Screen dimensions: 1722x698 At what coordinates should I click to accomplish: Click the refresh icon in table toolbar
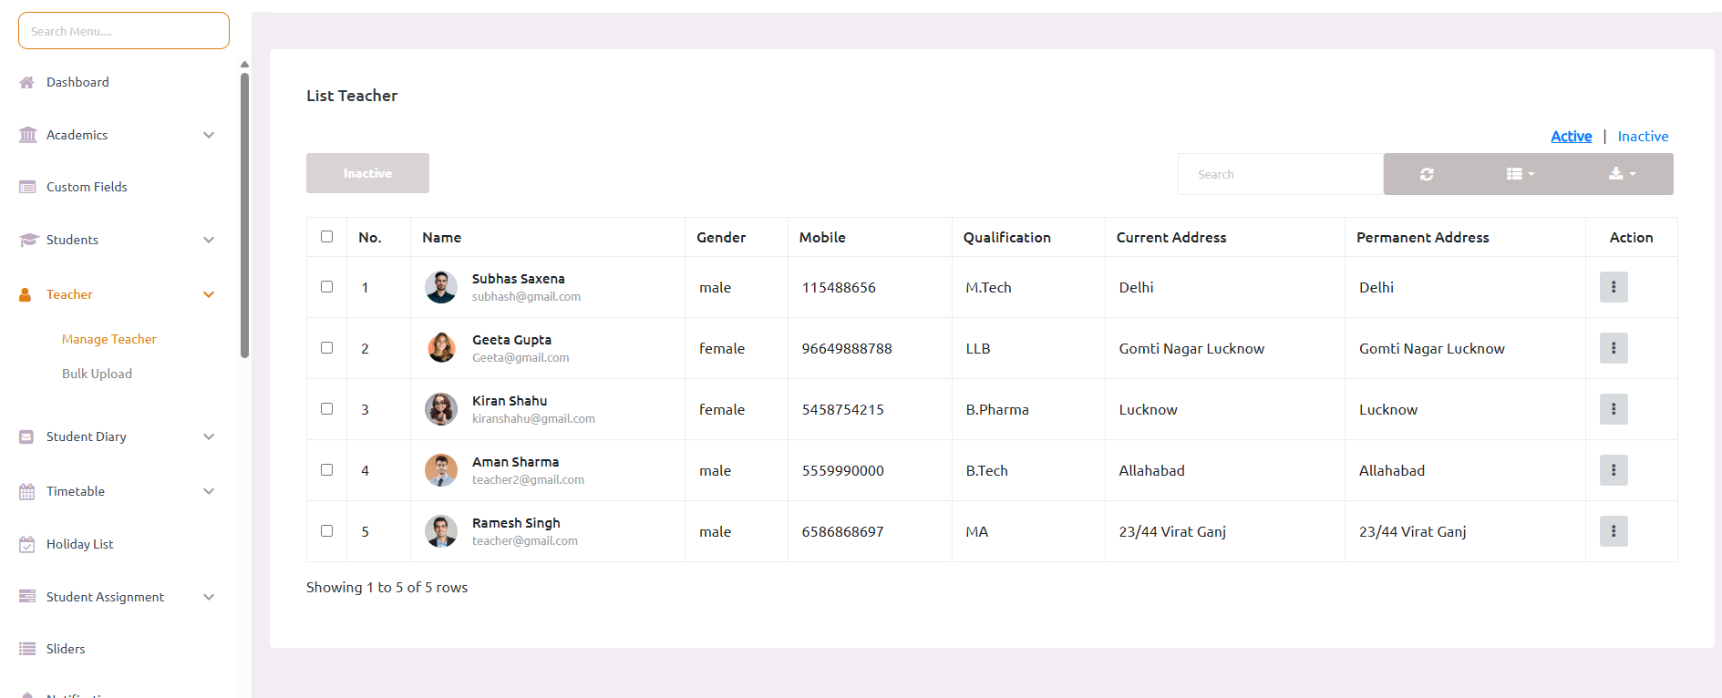tap(1427, 174)
